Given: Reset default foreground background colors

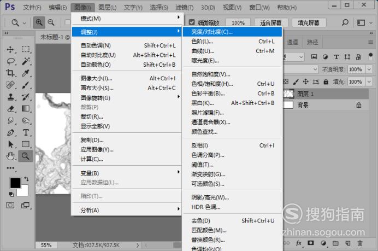Looking at the screenshot, I should 11,194.
